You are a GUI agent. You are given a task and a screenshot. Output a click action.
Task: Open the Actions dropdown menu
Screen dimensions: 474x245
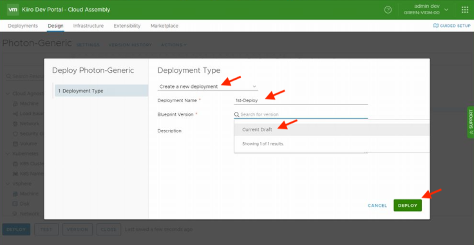point(173,45)
